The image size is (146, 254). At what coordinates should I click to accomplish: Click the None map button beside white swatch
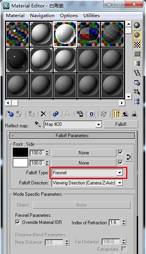(x=84, y=163)
